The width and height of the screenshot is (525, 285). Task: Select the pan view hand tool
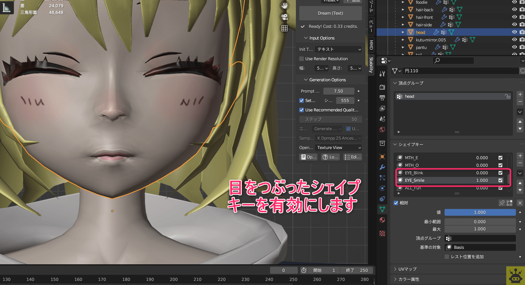click(284, 6)
